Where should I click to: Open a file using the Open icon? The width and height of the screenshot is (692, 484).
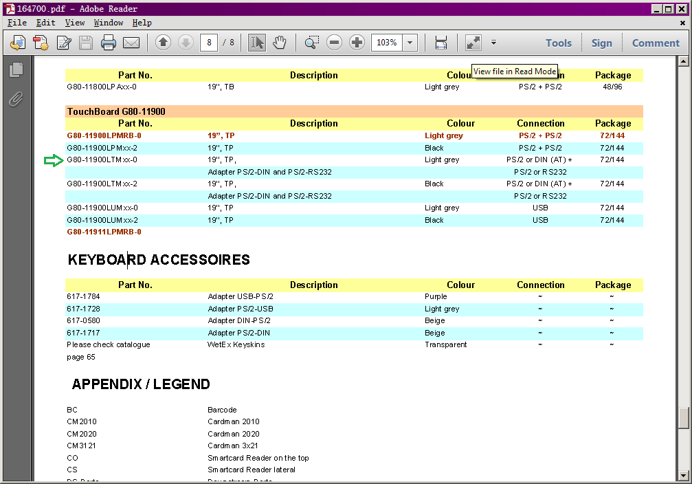[x=17, y=43]
